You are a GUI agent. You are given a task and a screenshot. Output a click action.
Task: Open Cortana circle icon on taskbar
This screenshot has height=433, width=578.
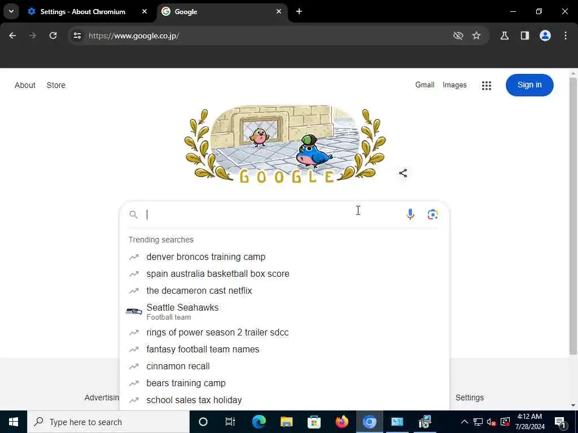point(203,422)
